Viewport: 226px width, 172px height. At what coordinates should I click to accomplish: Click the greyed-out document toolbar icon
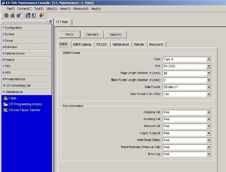coord(6,15)
